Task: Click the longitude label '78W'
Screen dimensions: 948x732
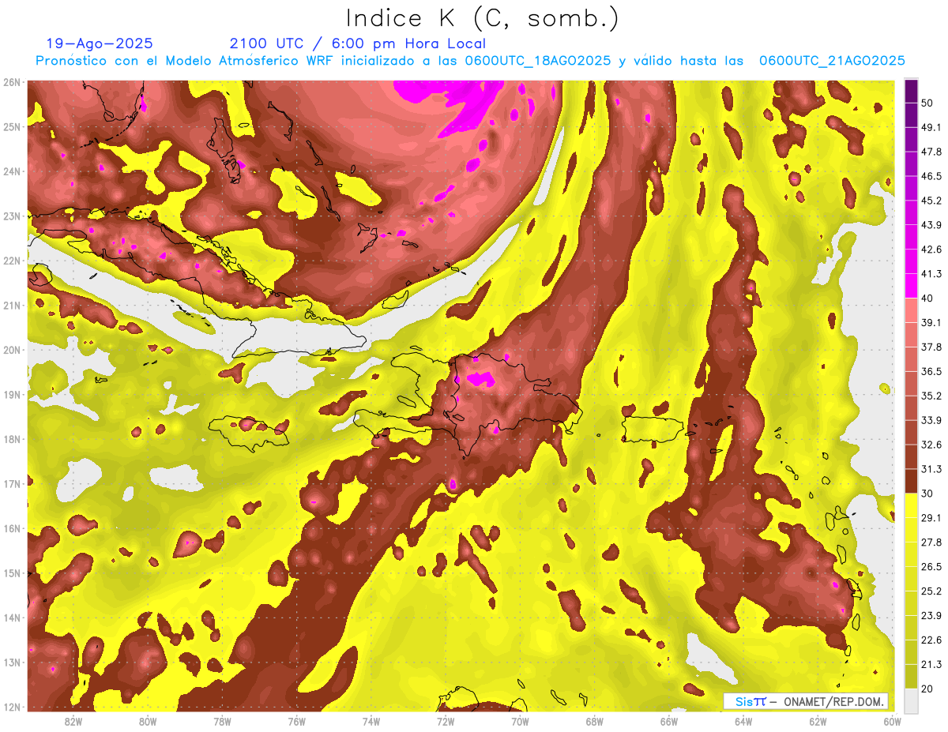Action: [222, 721]
